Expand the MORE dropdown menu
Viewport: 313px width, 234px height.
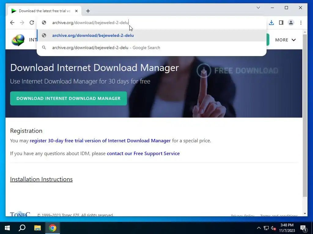click(285, 40)
